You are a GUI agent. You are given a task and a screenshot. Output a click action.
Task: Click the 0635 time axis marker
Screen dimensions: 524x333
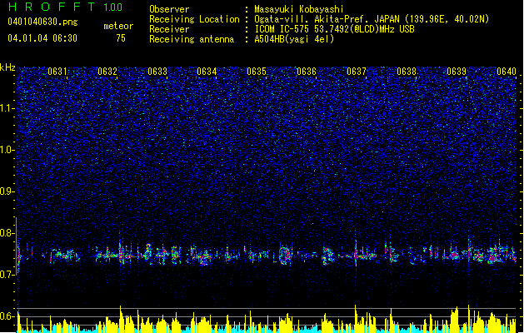(x=257, y=72)
